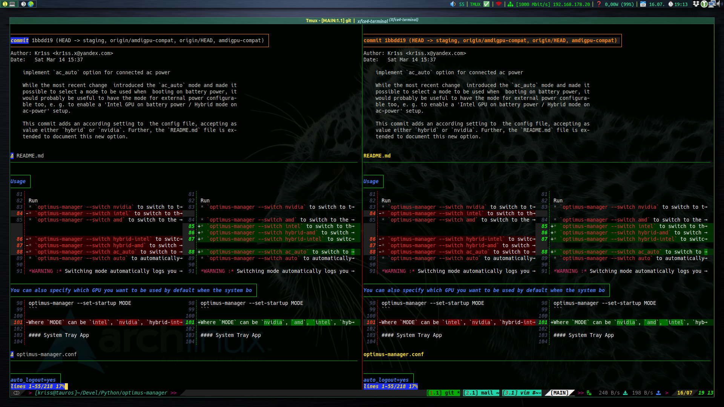Switch to tmux window [3.1] vim
The height and width of the screenshot is (407, 724).
click(x=522, y=393)
